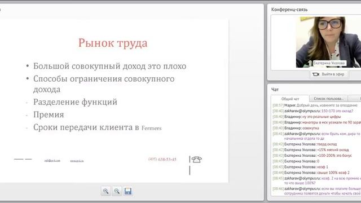Viewport: 361px width, 203px height.
Task: Click the Чат panel title
Action: coord(275,90)
